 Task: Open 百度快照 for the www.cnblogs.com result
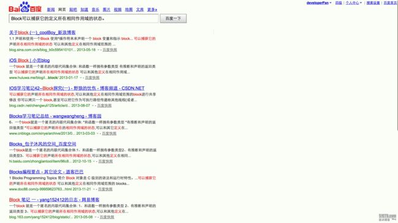click(x=109, y=134)
